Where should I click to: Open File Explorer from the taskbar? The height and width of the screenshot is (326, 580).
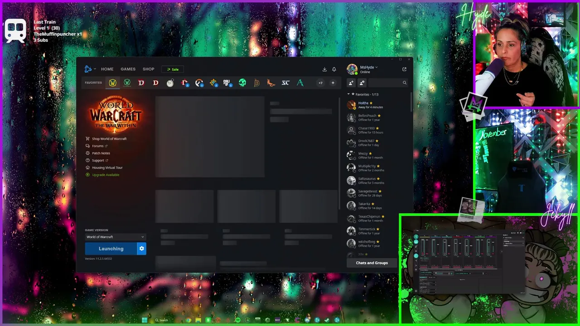coord(198,320)
